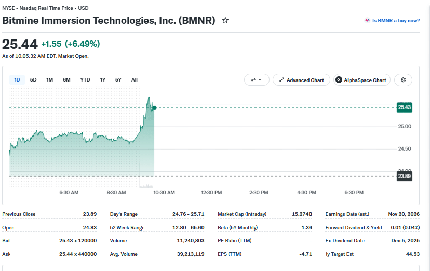Switch chart to 1M range
430x271 pixels.
point(50,80)
